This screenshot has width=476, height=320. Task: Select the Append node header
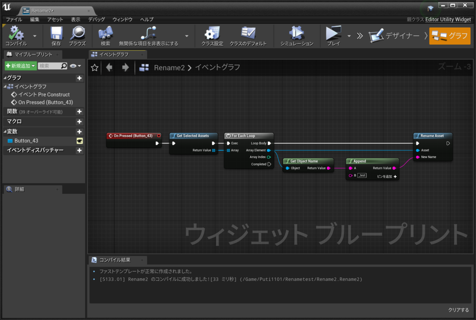pos(372,161)
